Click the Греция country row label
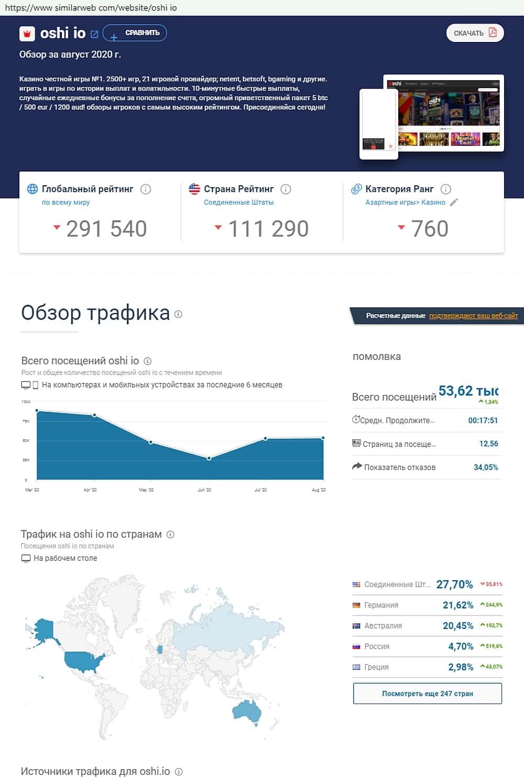 [376, 667]
